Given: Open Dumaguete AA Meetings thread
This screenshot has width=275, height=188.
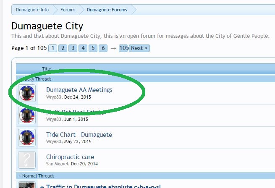Looking at the screenshot, I should tap(79, 90).
